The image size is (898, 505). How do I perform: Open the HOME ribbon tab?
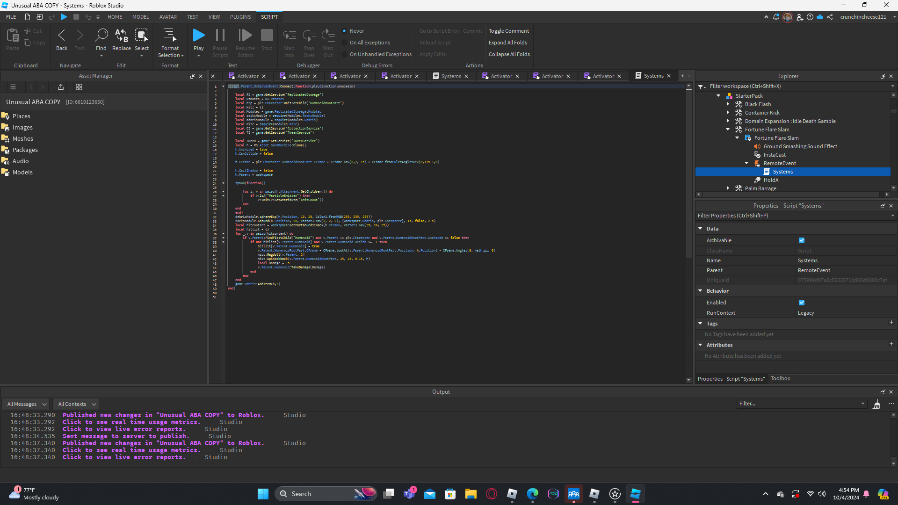click(115, 17)
